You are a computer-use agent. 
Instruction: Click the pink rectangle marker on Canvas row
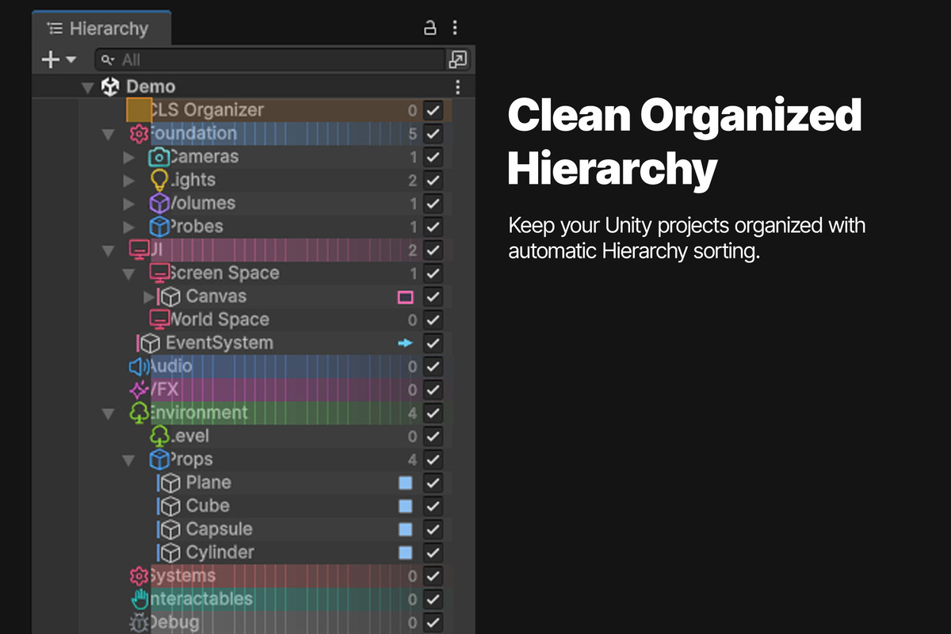click(x=405, y=297)
